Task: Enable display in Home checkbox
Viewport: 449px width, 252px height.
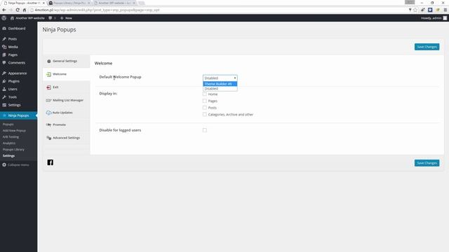Action: [x=204, y=94]
